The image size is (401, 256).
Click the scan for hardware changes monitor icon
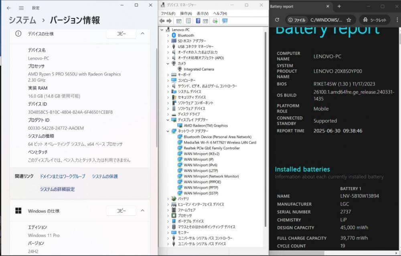click(x=225, y=21)
